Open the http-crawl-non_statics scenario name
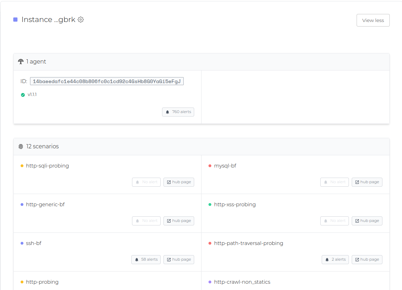Screen dimensions: 402x290 pyautogui.click(x=241, y=282)
